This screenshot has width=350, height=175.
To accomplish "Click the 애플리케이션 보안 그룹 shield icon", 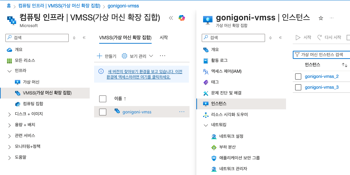I will (x=214, y=158).
